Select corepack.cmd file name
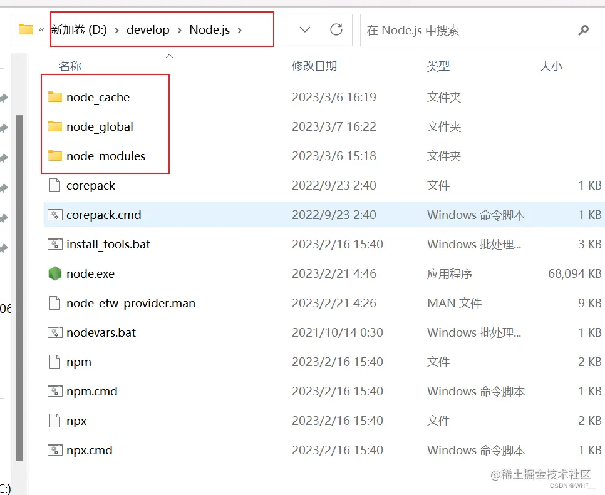Viewport: 605px width, 495px height. [104, 215]
